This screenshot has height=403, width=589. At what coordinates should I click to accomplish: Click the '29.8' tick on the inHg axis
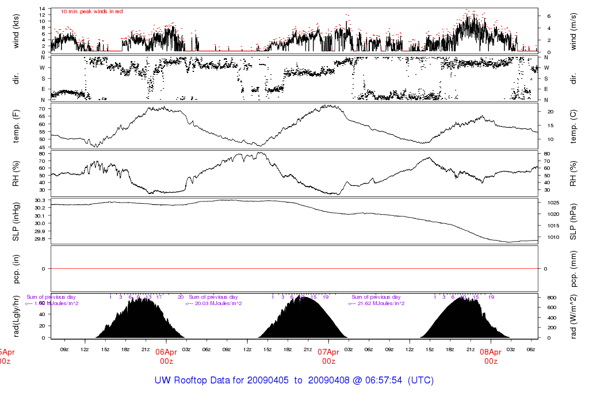tap(40, 239)
